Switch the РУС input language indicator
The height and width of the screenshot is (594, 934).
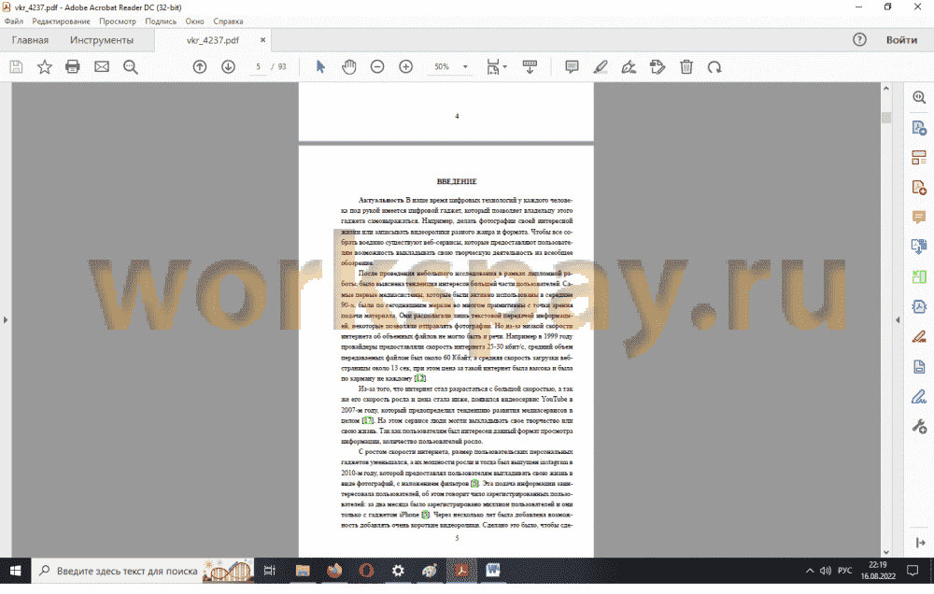pos(844,570)
